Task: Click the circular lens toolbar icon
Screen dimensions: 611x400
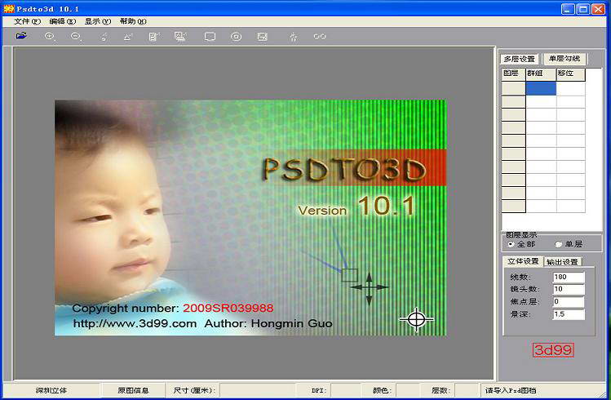Action: [x=236, y=37]
